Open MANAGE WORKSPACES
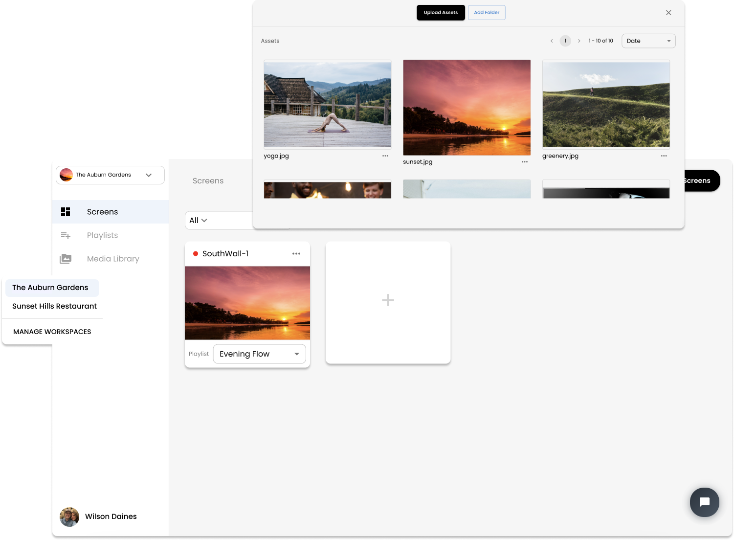The width and height of the screenshot is (734, 540). click(52, 332)
